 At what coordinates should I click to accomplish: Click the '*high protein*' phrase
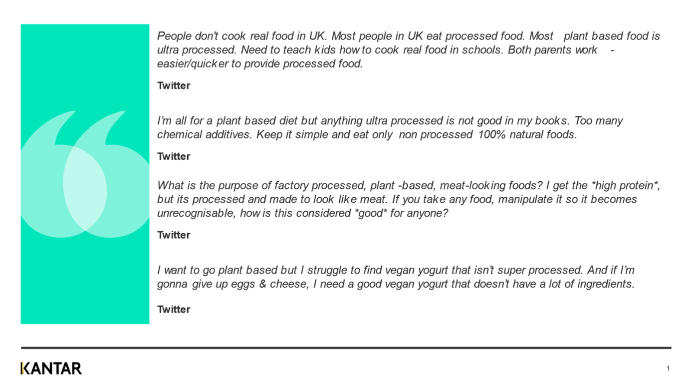coord(626,186)
